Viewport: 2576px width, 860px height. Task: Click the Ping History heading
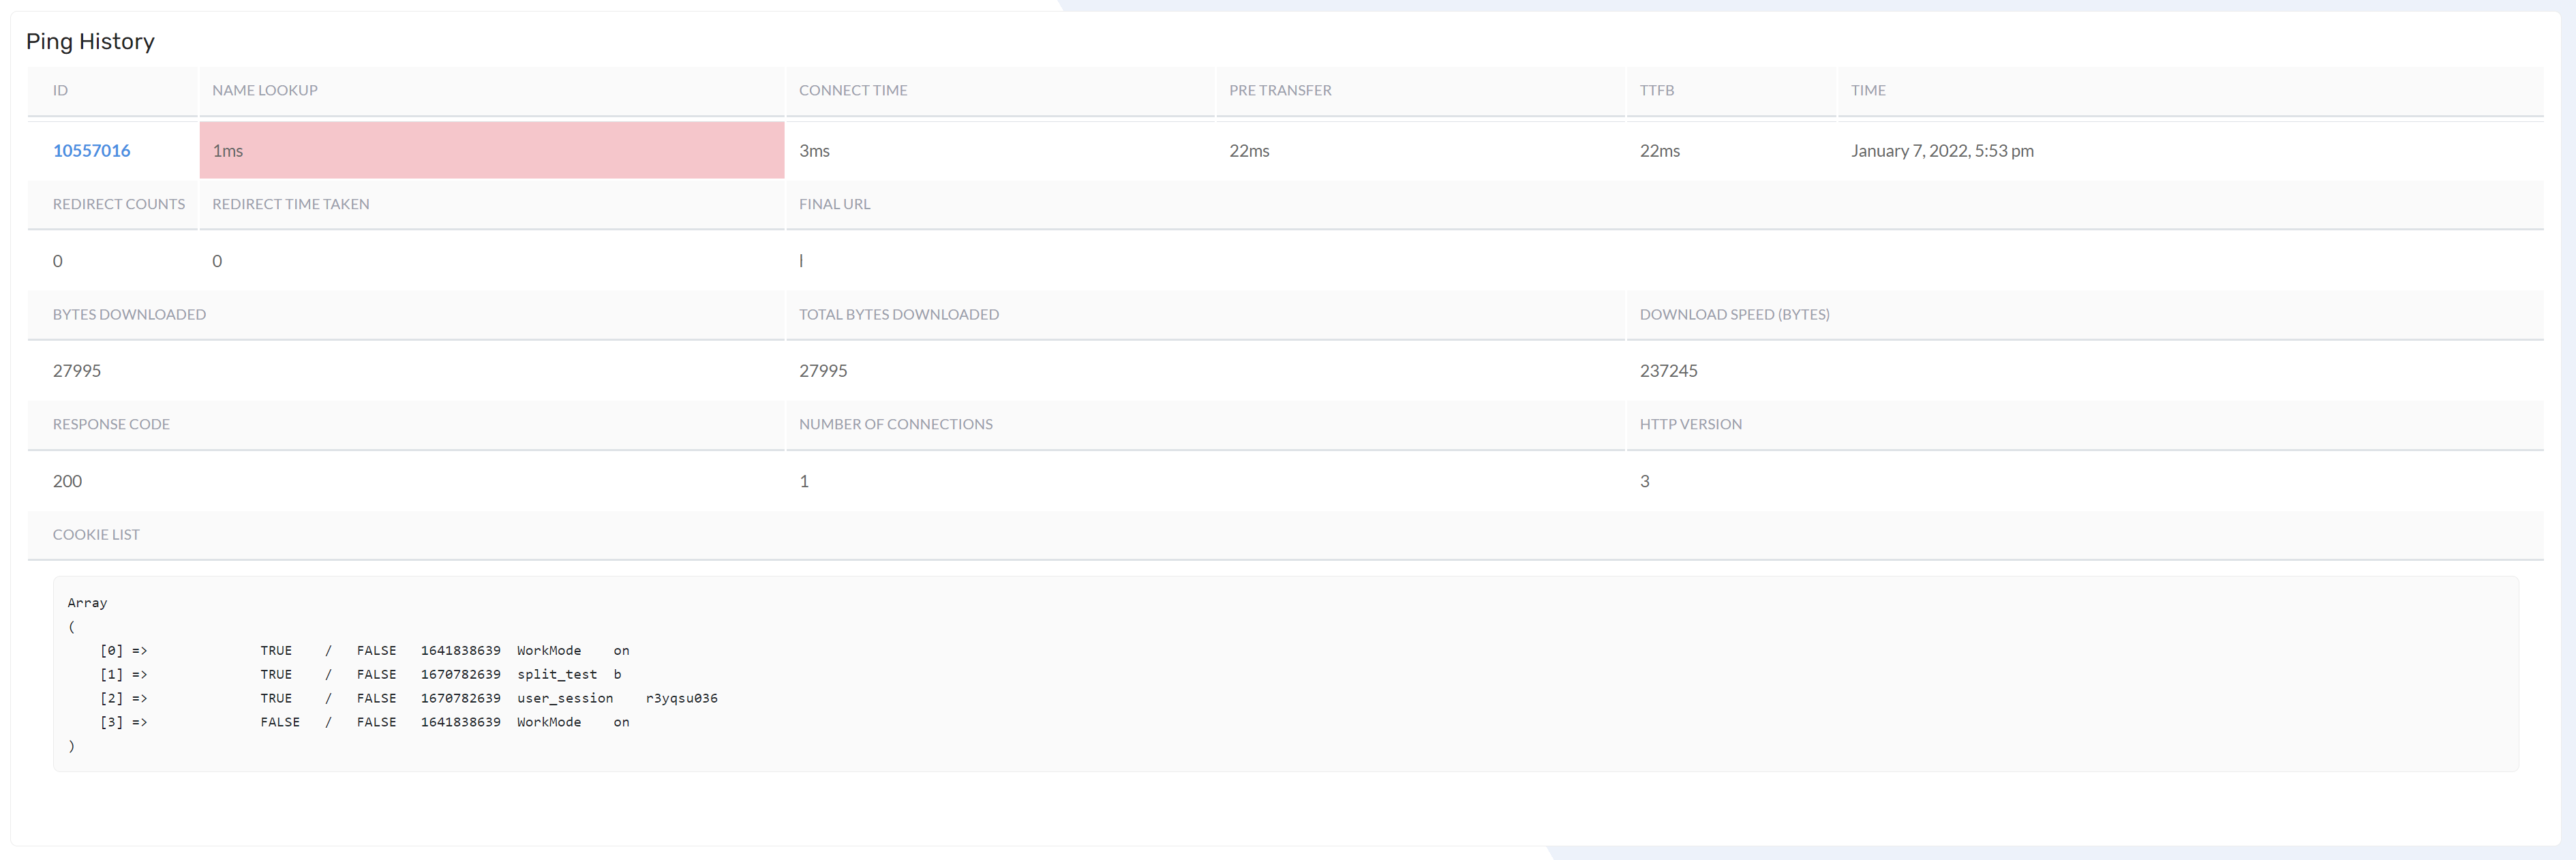[90, 41]
